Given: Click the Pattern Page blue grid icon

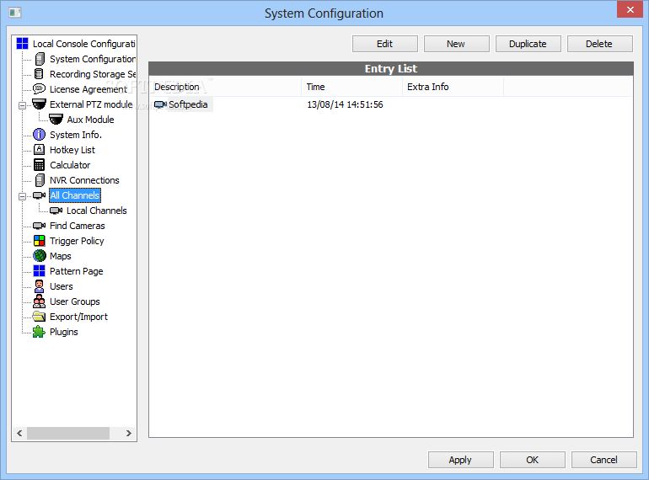Looking at the screenshot, I should 39,271.
